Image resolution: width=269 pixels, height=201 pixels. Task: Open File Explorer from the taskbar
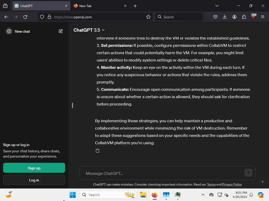point(143,195)
